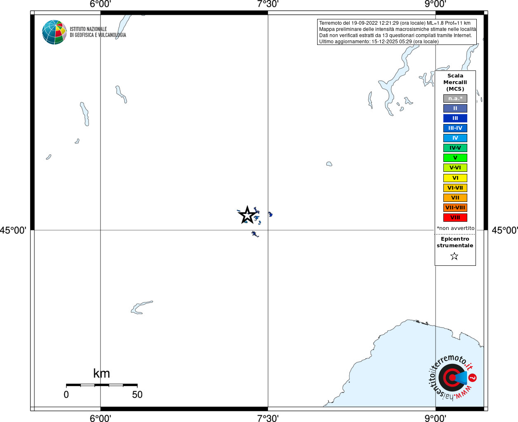
Task: Select the red VIII legend swatch
Action: pos(455,218)
